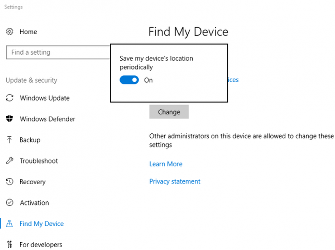Screen dimensions: 335x250
Task: Click the Windows Update sync icon
Action: 10,98
